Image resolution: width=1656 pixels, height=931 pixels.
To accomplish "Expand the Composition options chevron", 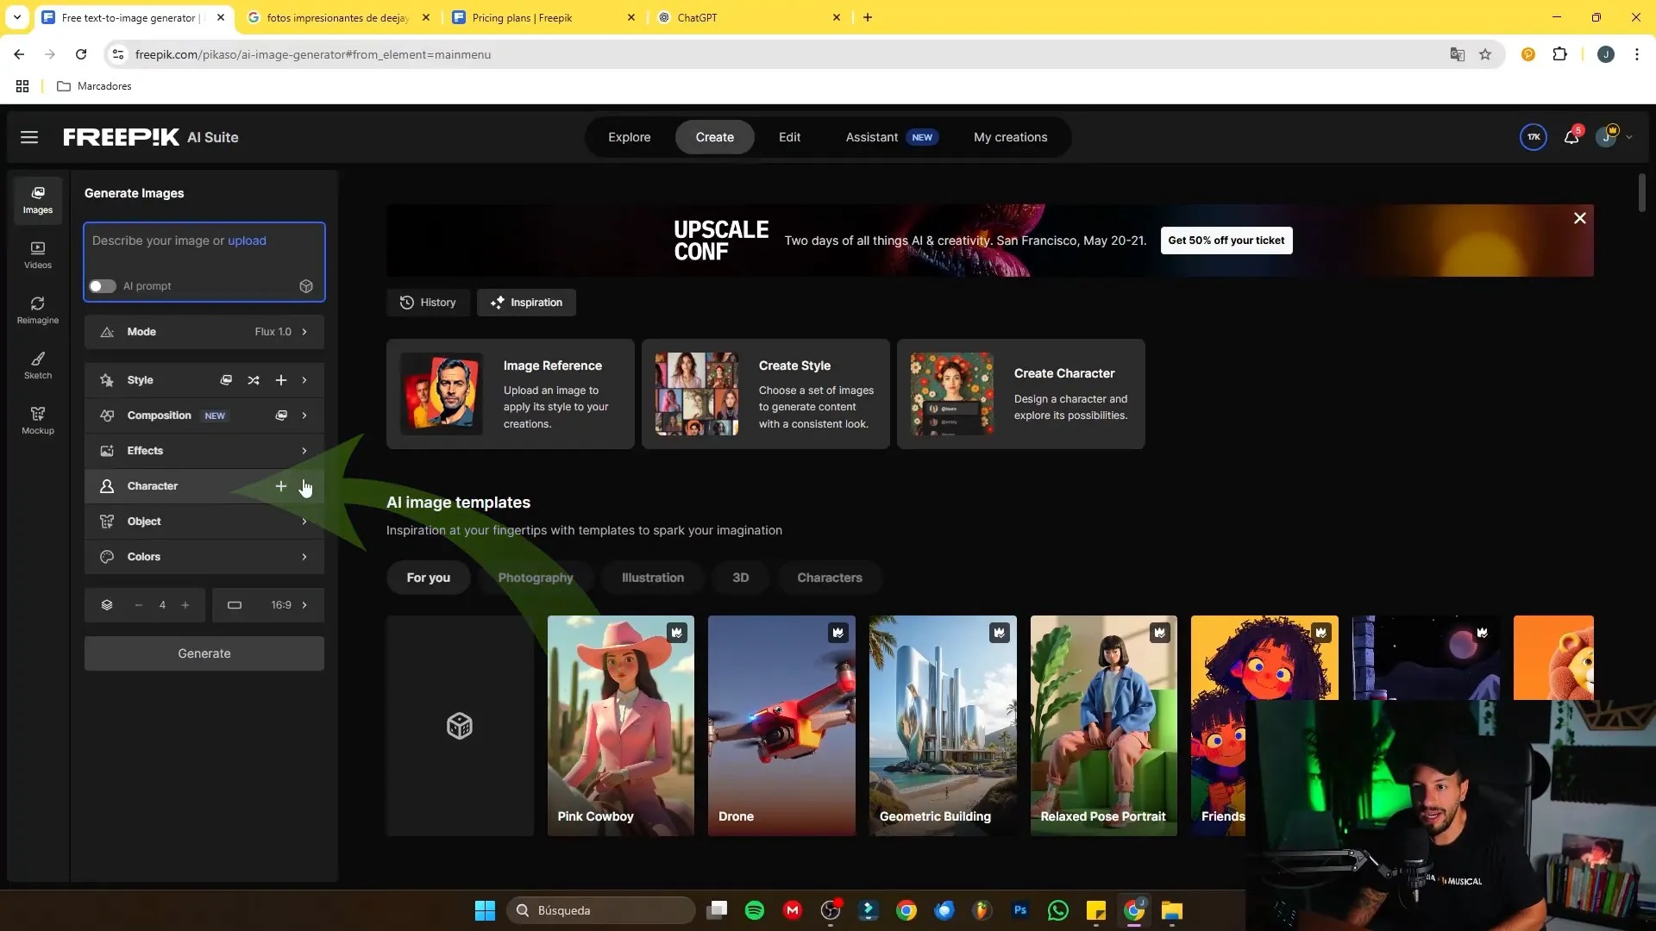I will 304,416.
